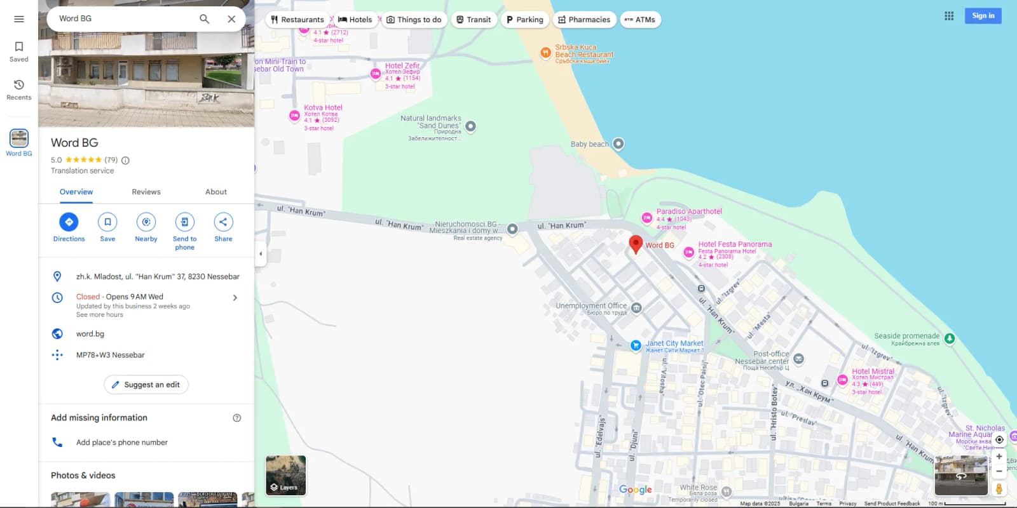This screenshot has width=1017, height=508.
Task: Click See more hours link
Action: pyautogui.click(x=100, y=315)
